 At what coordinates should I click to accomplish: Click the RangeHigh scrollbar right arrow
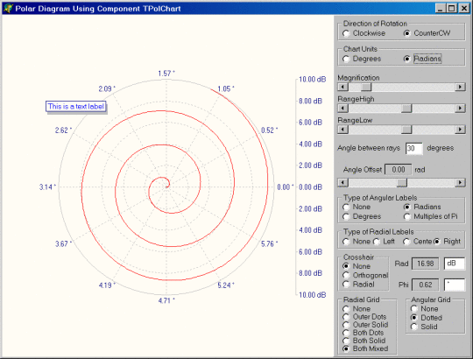[460, 108]
